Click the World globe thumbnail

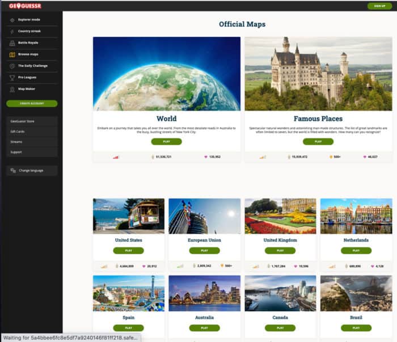click(x=167, y=74)
